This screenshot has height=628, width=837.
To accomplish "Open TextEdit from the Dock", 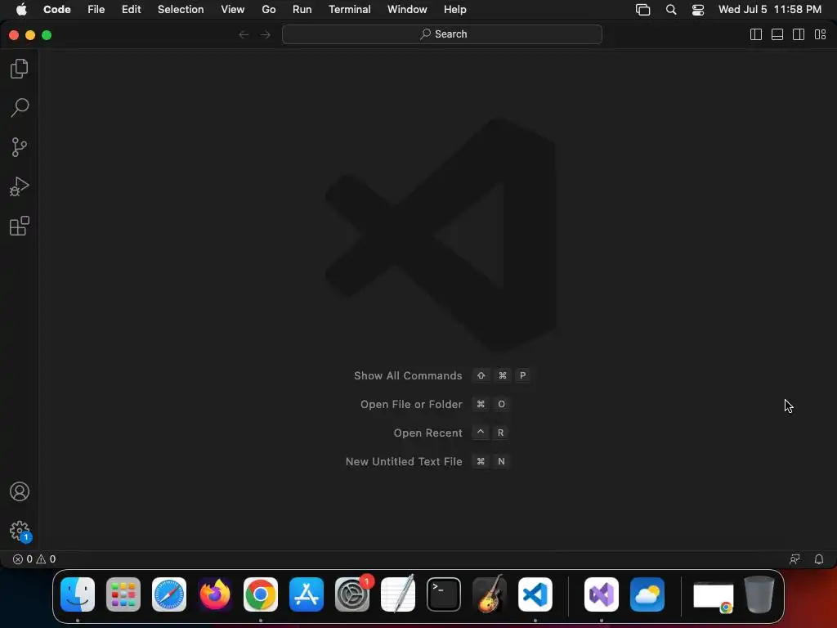I will click(398, 594).
